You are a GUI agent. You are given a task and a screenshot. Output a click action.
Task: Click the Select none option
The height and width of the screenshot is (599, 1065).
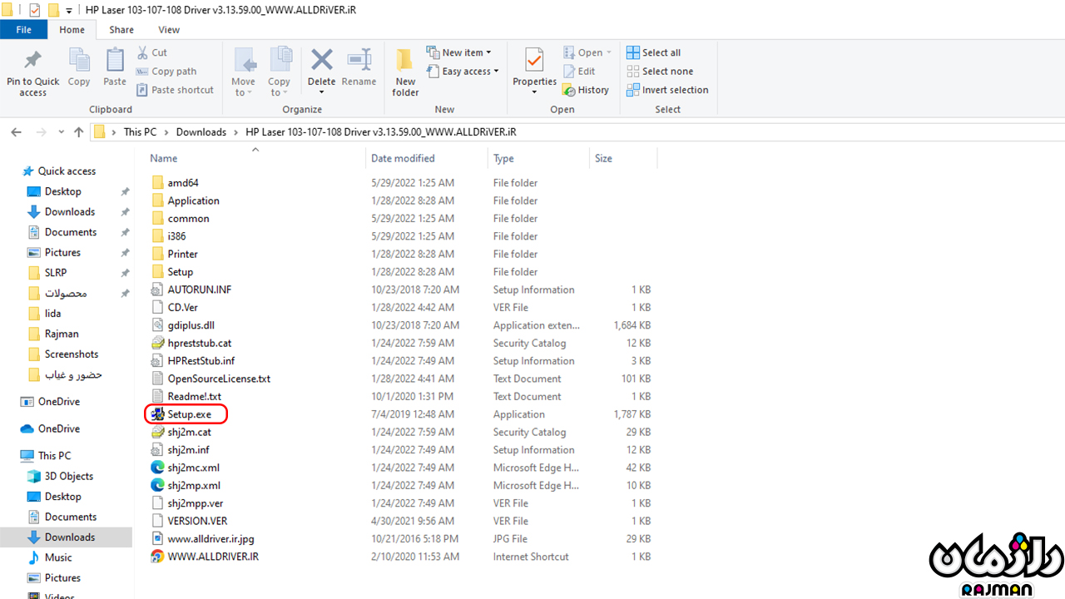[660, 72]
